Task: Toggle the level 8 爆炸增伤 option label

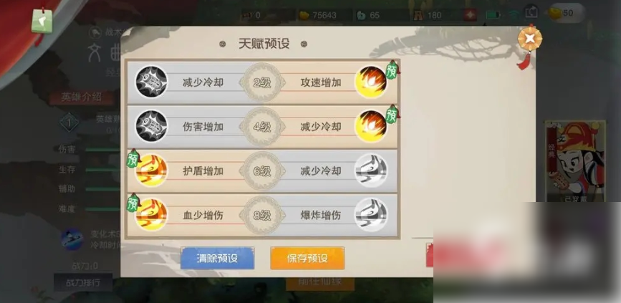Action: [x=321, y=216]
